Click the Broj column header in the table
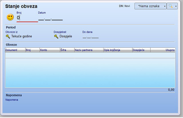 click(32, 50)
